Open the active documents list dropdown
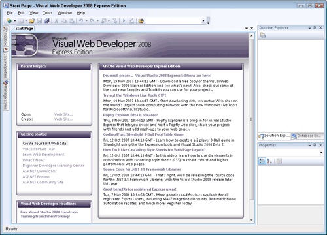 tap(247, 28)
